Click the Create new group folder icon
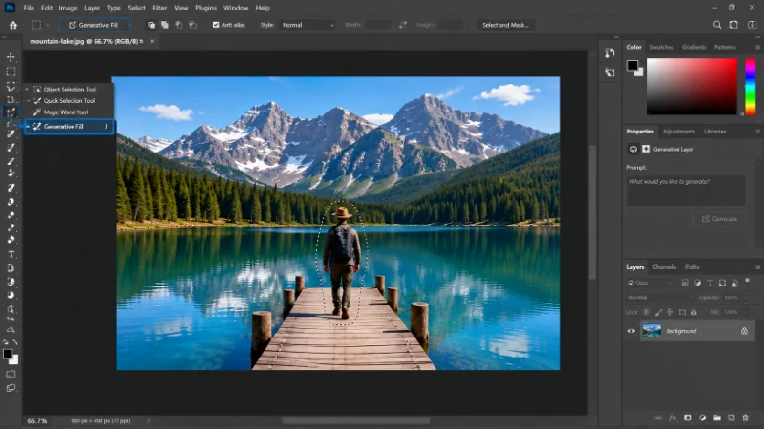Viewport: 764px width, 429px height. pyautogui.click(x=717, y=418)
